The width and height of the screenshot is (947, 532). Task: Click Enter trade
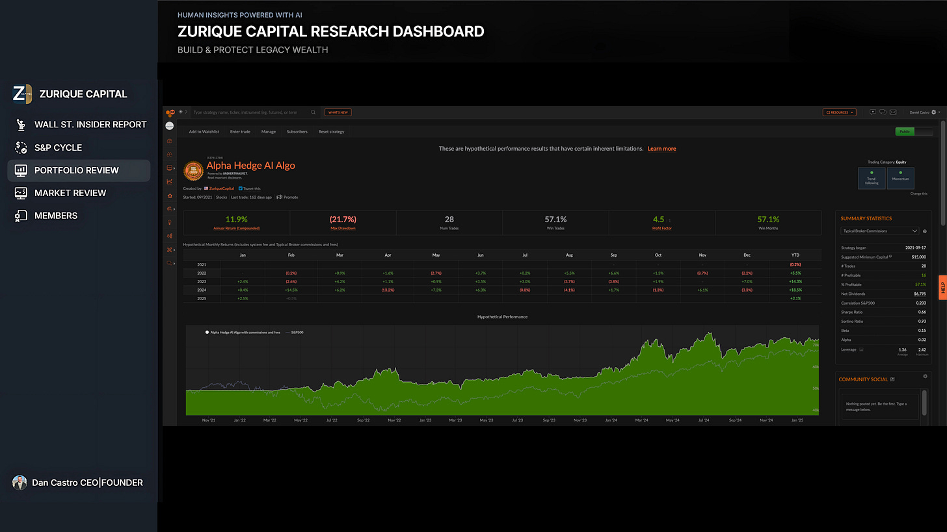[x=240, y=132]
